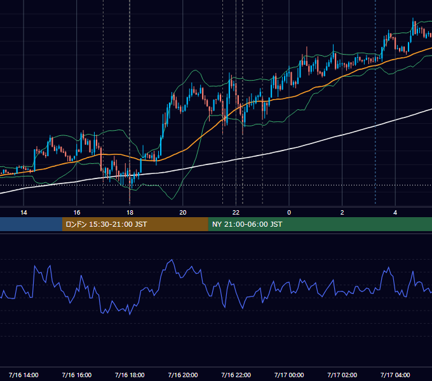Screen dimensions: 432x381
Task: Click the '7/16 16:00' oscillator time label
Action: tap(77, 375)
